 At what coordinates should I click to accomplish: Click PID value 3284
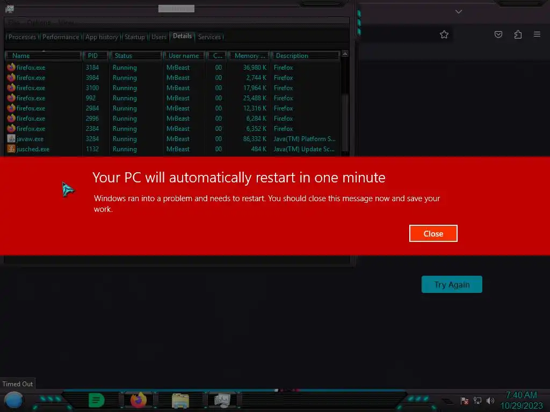(x=92, y=139)
